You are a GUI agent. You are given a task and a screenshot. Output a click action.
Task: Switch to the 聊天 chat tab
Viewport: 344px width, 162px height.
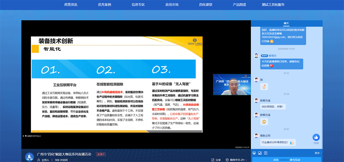tap(286, 23)
